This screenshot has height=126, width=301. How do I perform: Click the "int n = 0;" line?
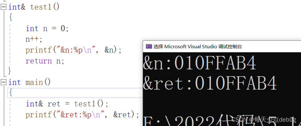(x=47, y=29)
